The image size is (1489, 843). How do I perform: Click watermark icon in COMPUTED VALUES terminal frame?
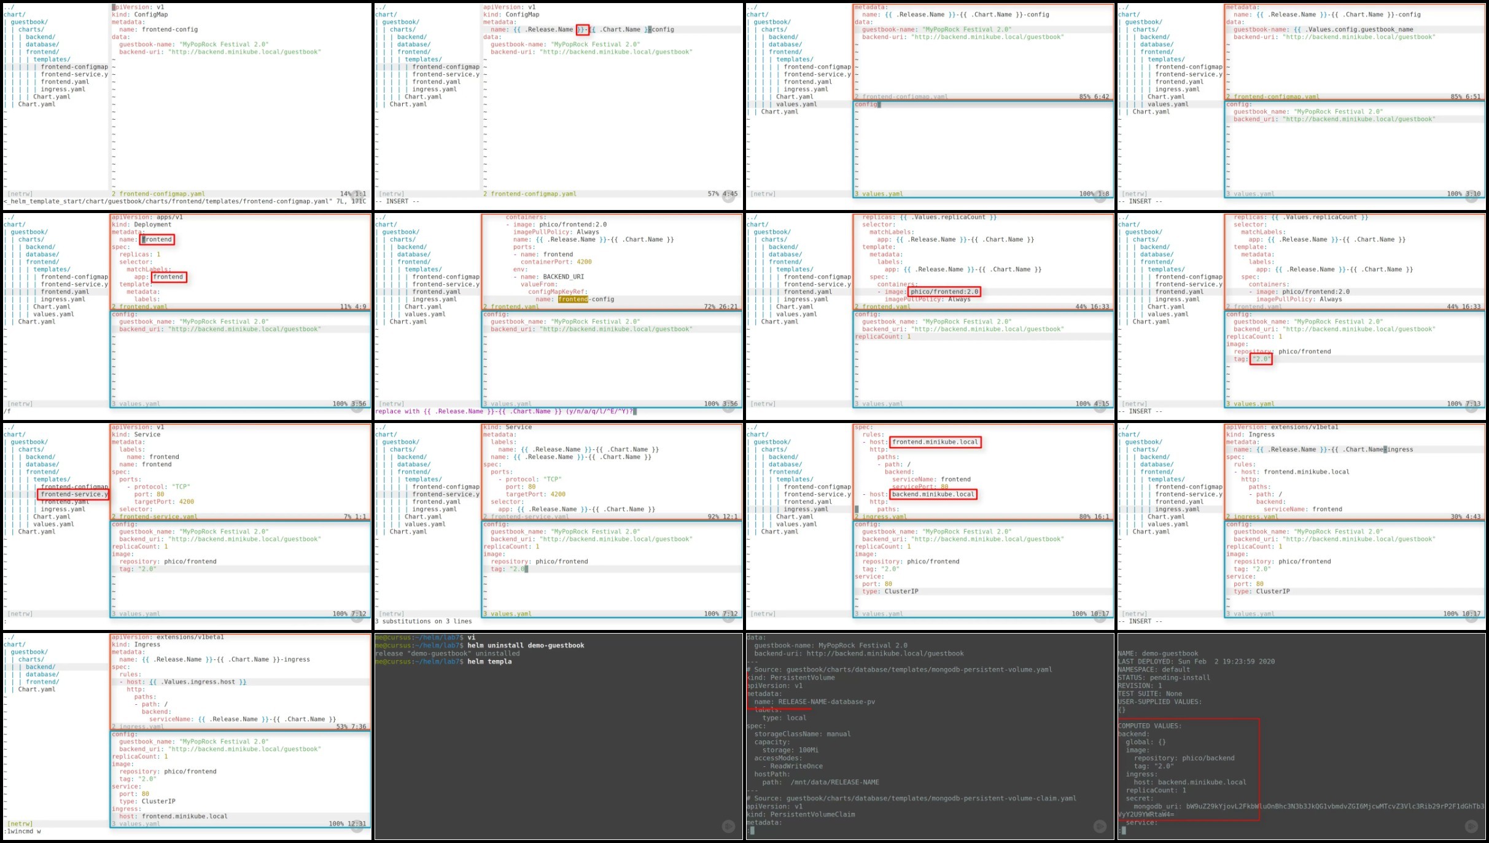coord(1471,826)
